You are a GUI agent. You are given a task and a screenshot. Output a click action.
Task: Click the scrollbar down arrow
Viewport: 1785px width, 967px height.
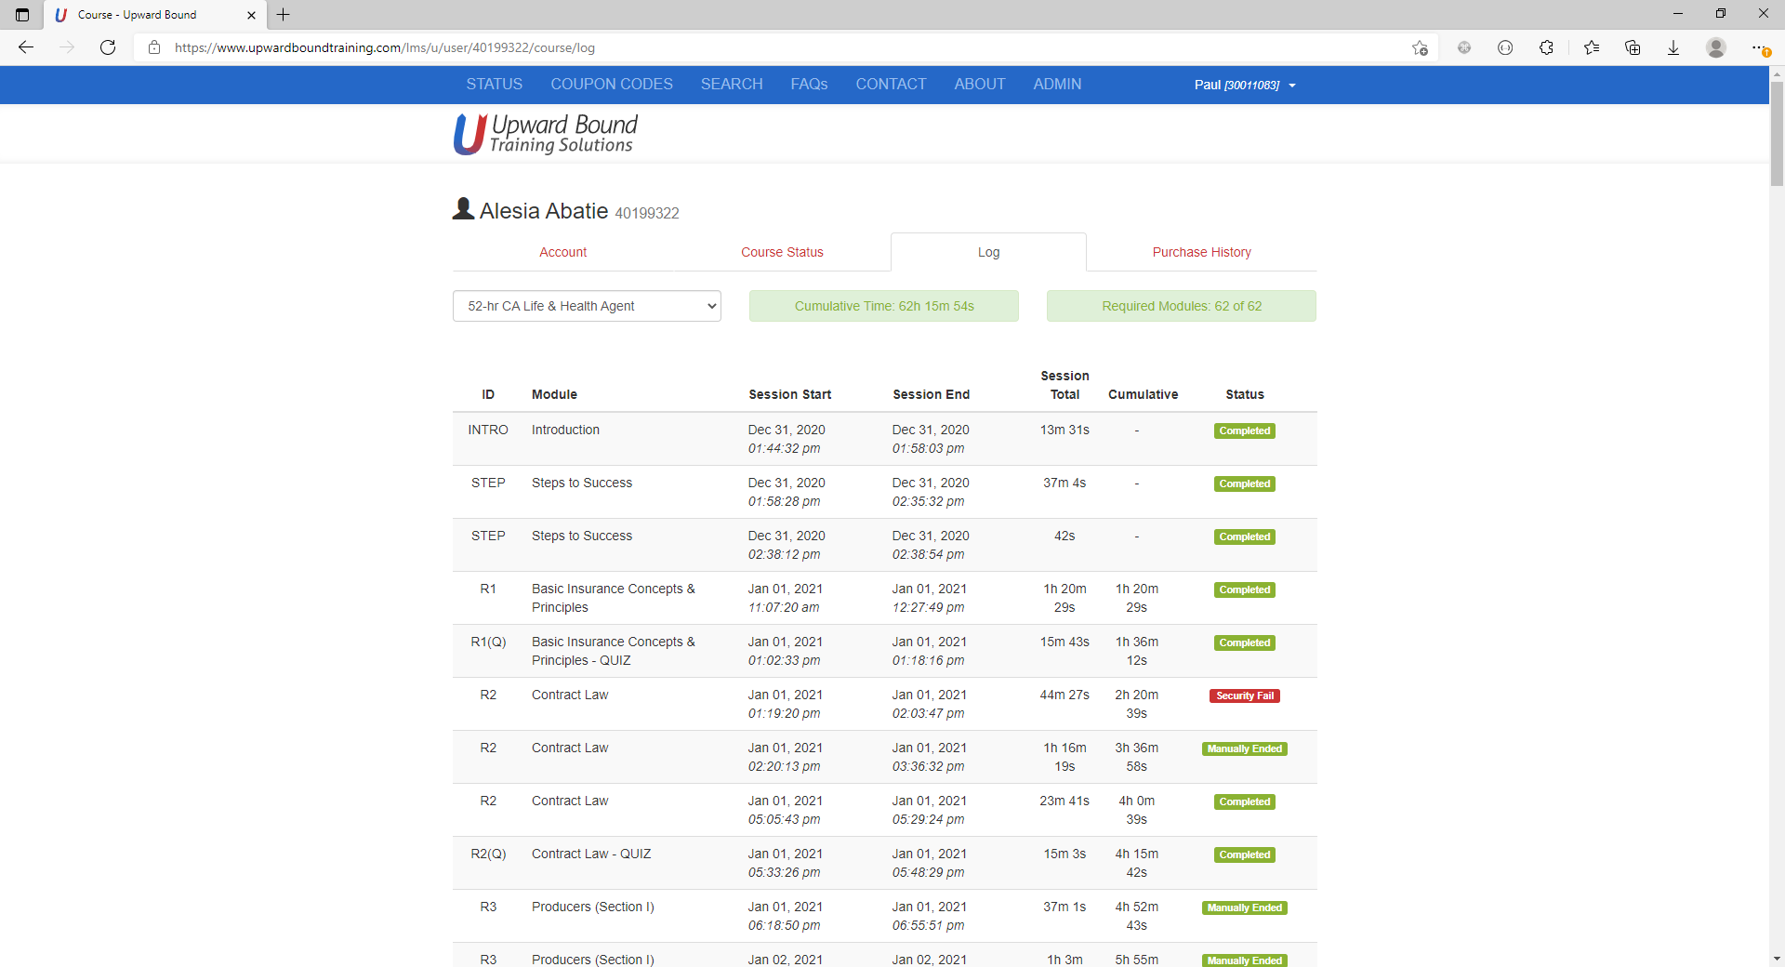click(1777, 958)
